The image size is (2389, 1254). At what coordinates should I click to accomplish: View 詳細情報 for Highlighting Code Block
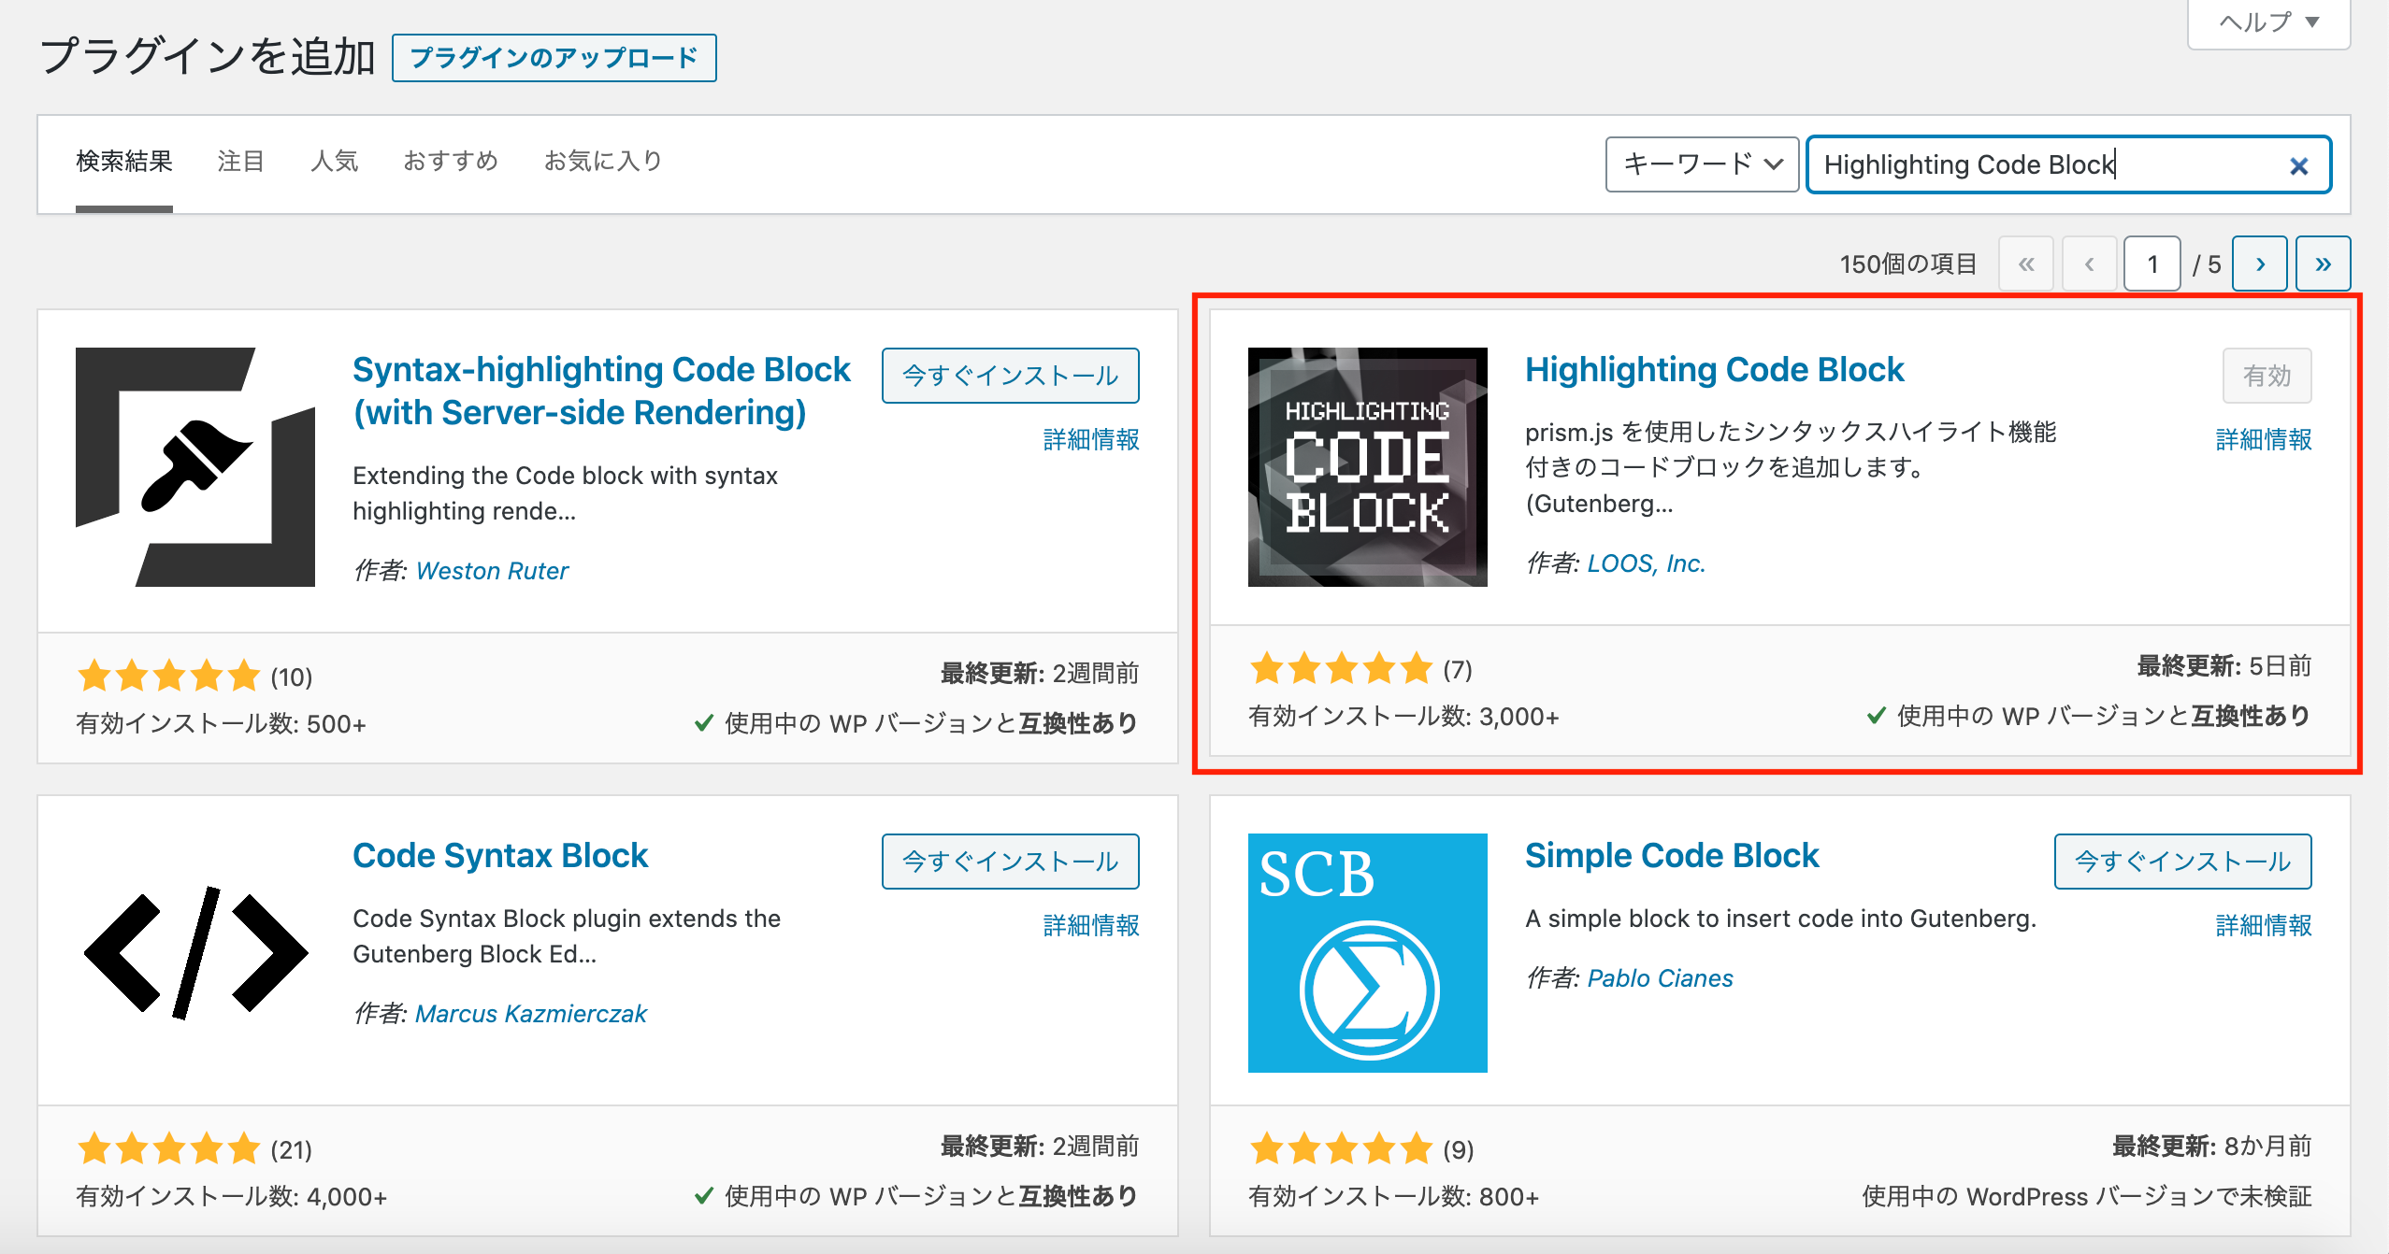click(2264, 439)
